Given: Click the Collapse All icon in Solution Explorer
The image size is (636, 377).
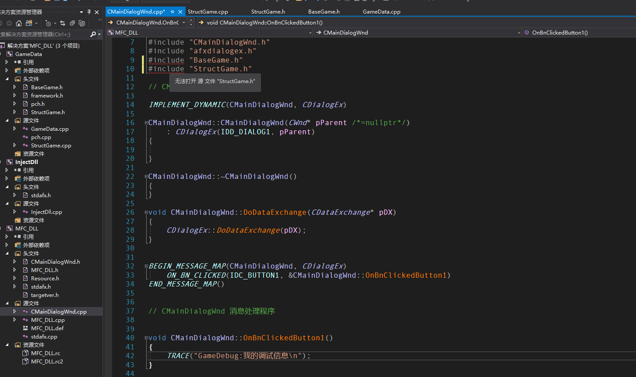Looking at the screenshot, I should pos(72,23).
